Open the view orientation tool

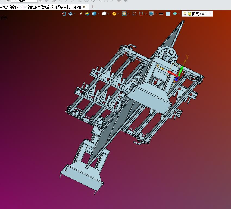[x=70, y=14]
